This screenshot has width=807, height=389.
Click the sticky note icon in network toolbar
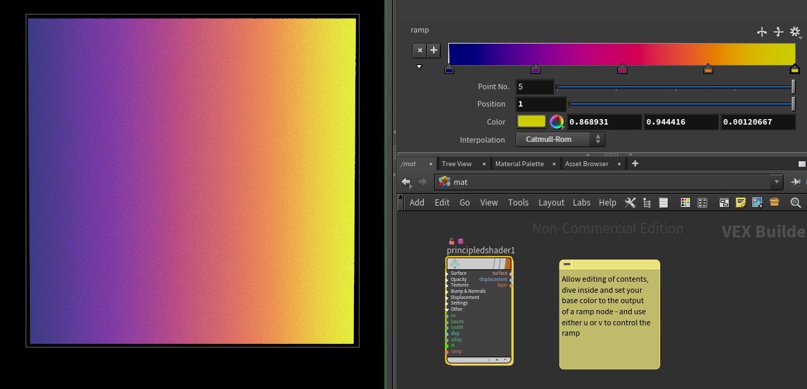click(741, 203)
